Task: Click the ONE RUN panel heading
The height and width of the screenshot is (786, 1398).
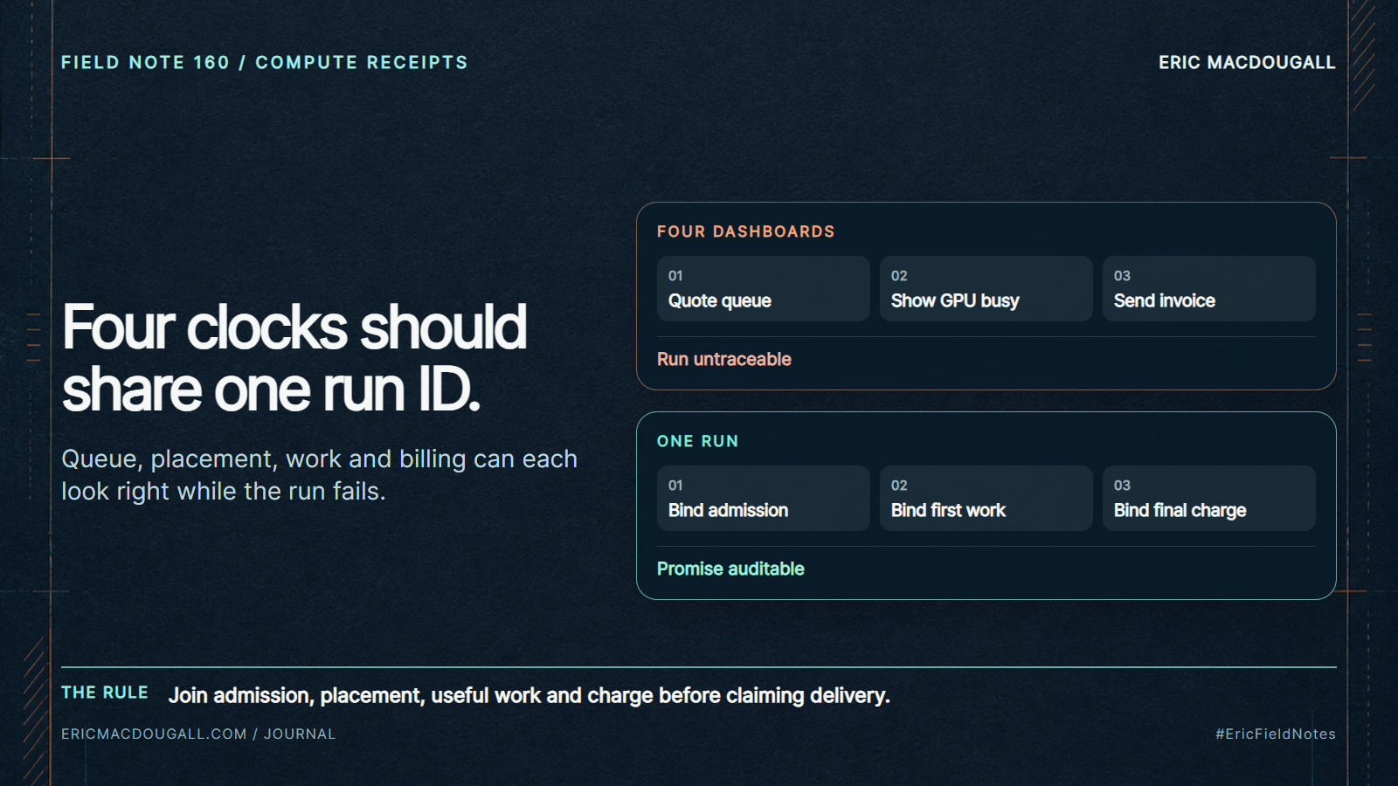Action: point(697,441)
